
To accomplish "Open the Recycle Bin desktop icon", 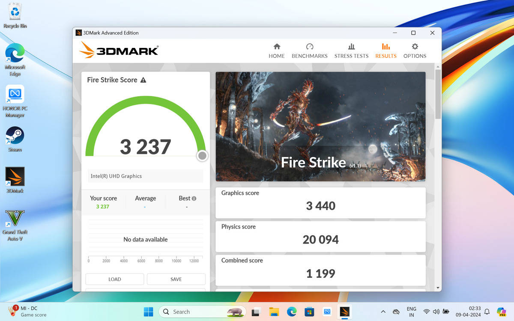I will (15, 16).
